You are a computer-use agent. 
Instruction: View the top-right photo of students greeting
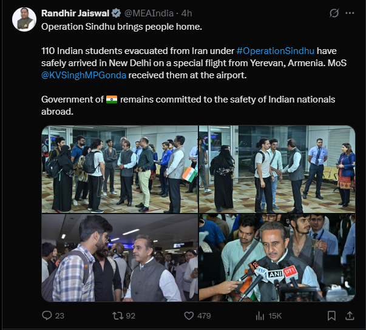[x=277, y=169]
